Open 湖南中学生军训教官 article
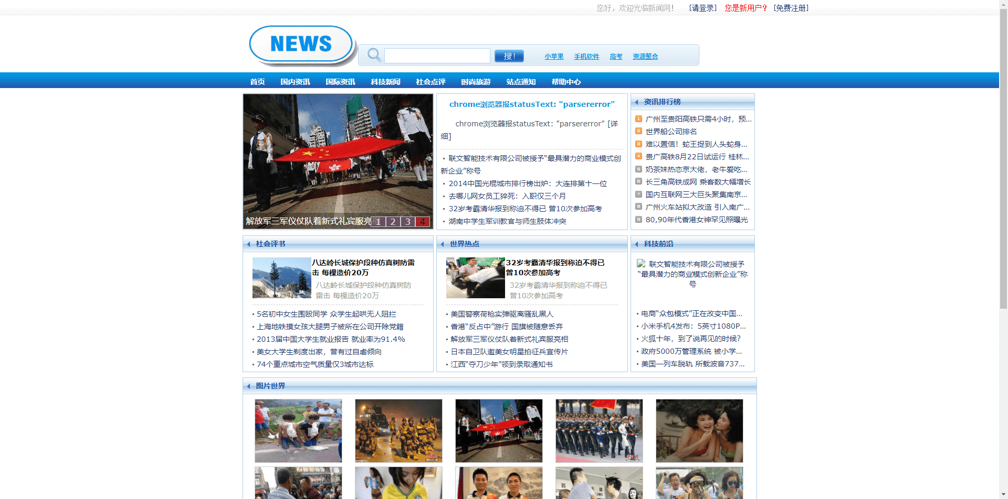 coord(507,221)
